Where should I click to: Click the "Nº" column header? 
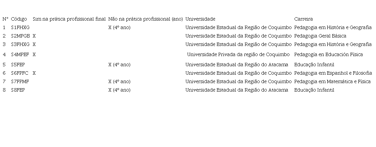coord(5,19)
